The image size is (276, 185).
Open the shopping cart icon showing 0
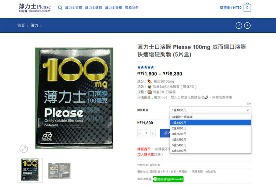(247, 7)
